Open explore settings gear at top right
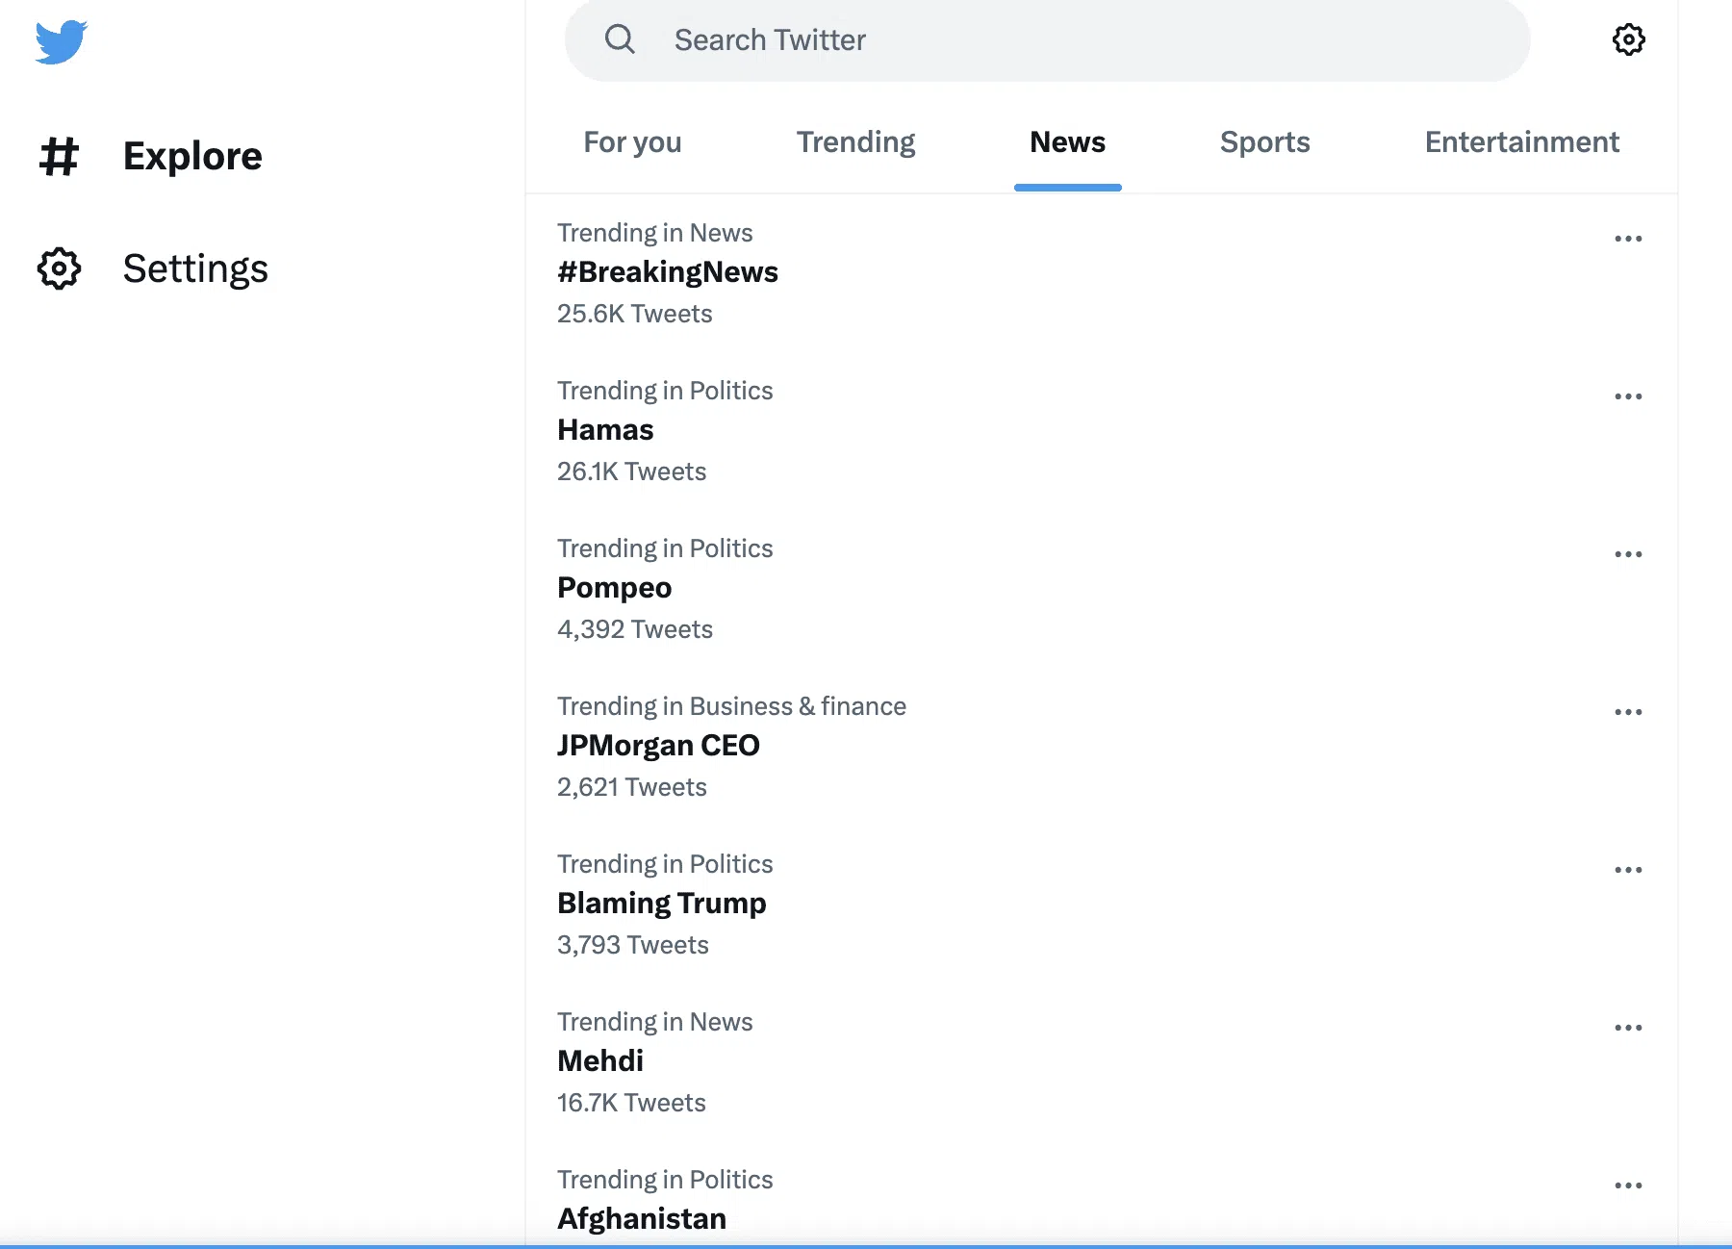Image resolution: width=1732 pixels, height=1249 pixels. click(1628, 39)
